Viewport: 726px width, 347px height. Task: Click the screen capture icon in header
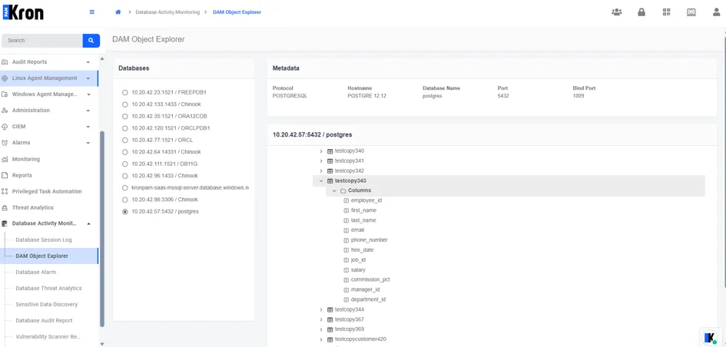691,12
